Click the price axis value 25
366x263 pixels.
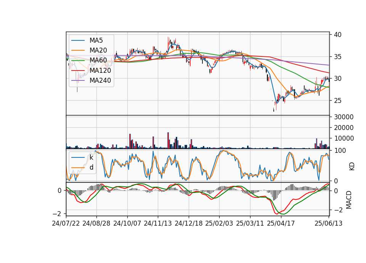338,101
